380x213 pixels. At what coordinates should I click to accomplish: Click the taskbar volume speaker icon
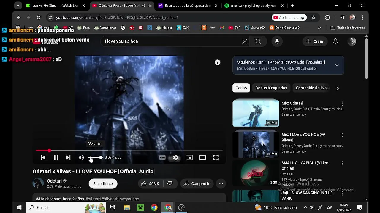coord(312,207)
